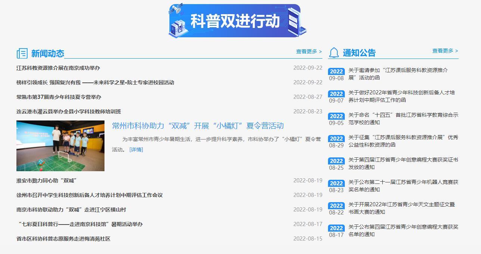Click date 2022-08-23 beside 连云港市 news
This screenshot has height=254, width=481.
tap(308, 111)
